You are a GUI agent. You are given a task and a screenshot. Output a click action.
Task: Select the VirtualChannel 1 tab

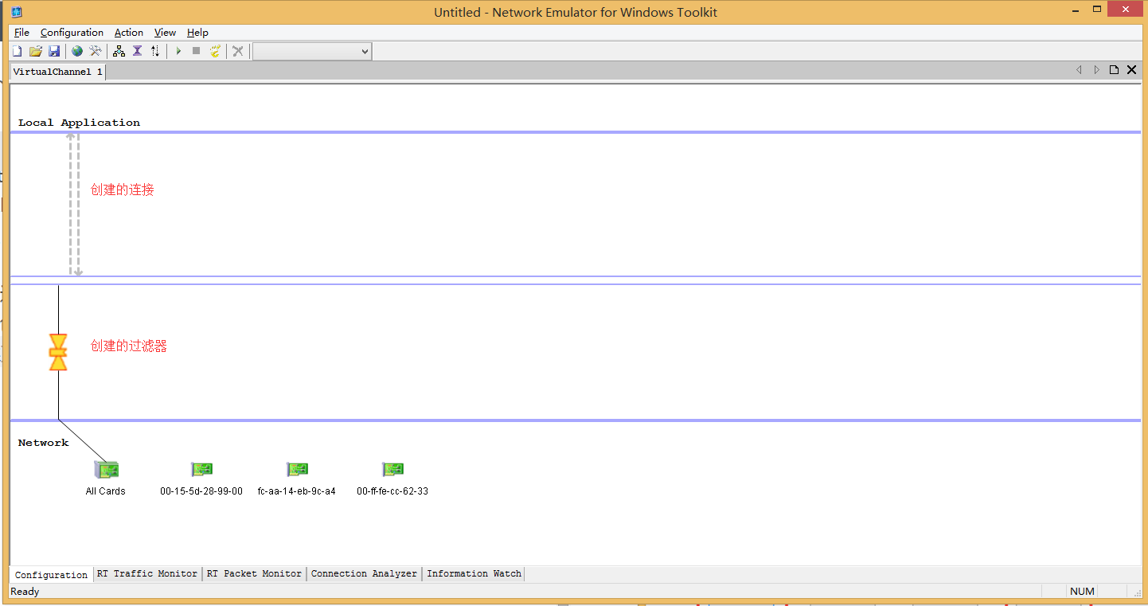coord(57,72)
